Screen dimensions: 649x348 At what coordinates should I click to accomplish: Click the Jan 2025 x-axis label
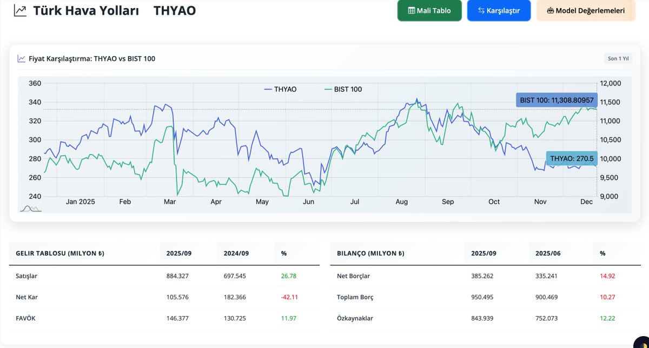[80, 202]
